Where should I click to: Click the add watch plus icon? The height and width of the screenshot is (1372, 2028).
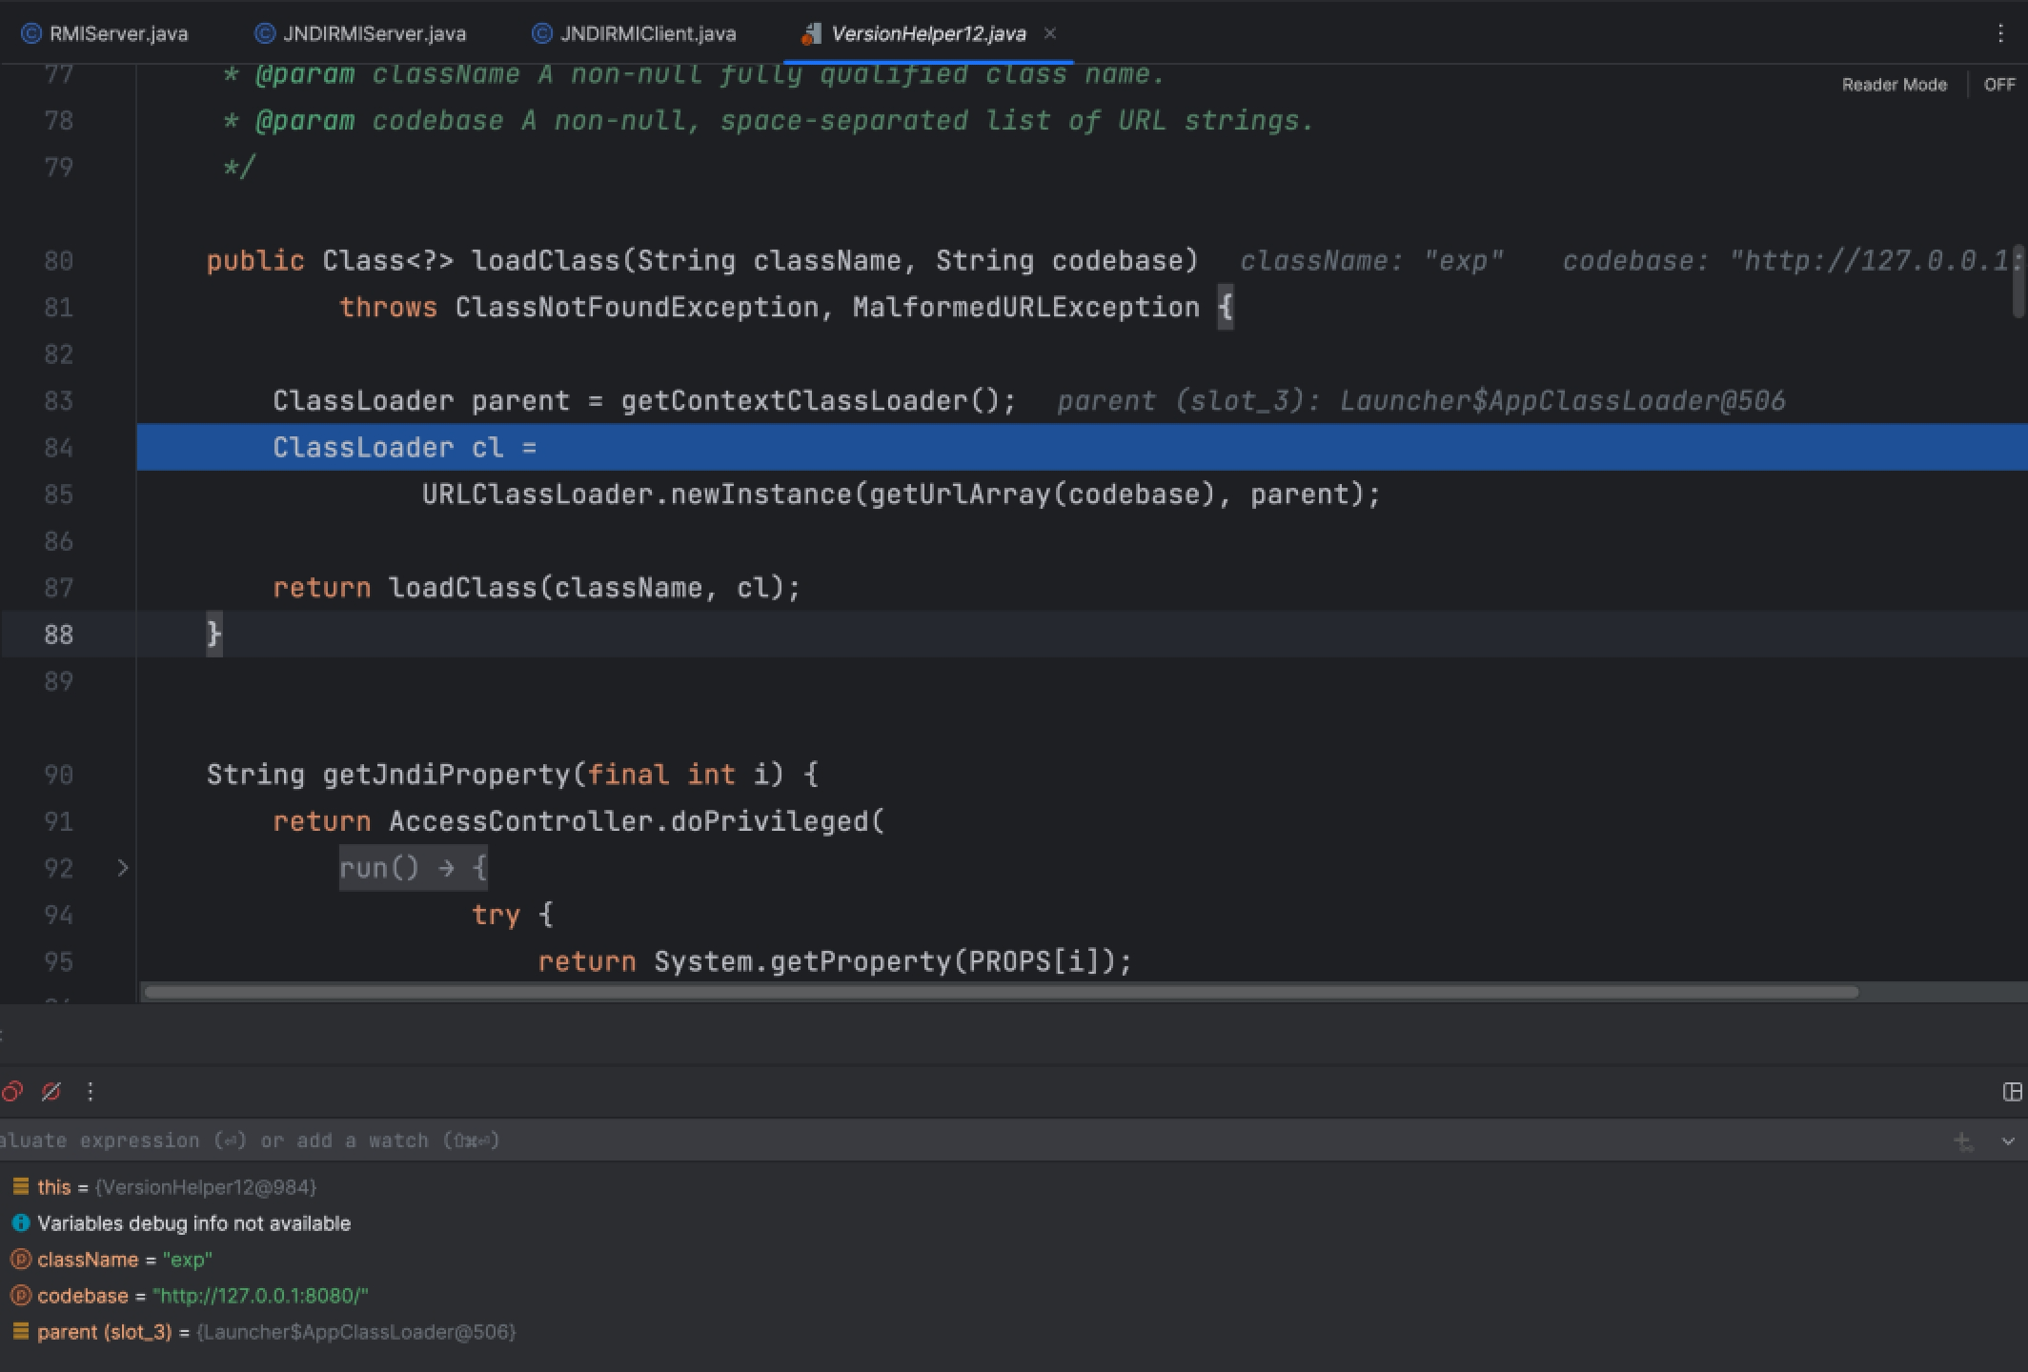(x=1963, y=1140)
